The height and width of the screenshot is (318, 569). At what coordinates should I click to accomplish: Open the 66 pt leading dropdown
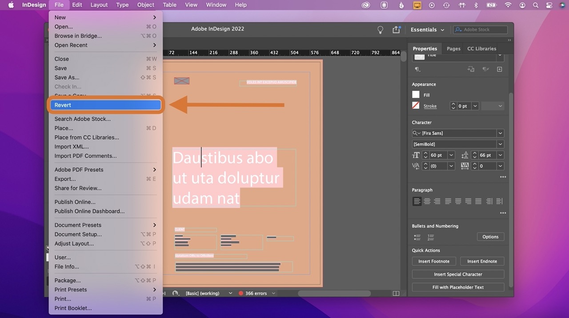coord(501,155)
